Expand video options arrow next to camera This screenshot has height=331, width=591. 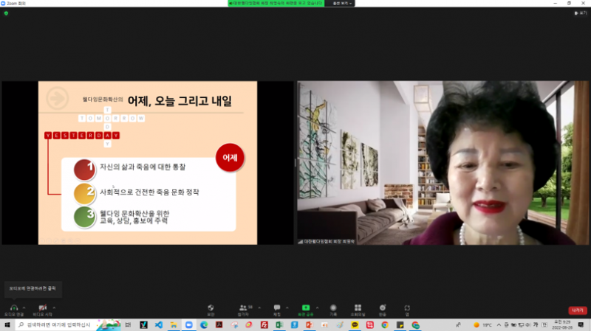tap(55, 307)
